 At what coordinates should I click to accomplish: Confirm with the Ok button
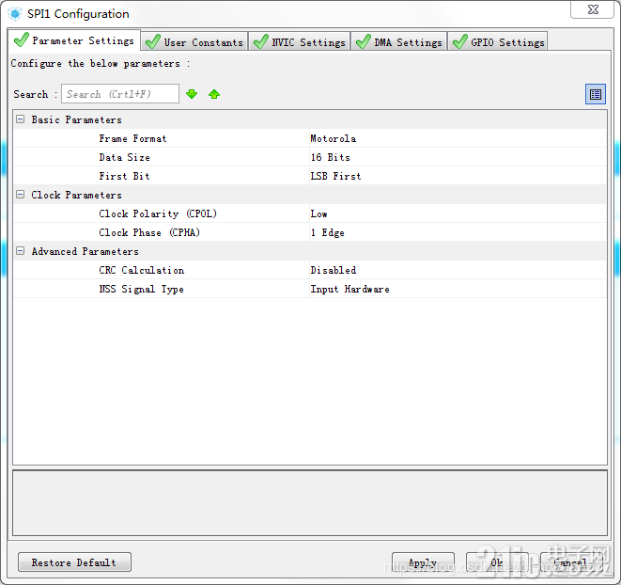pyautogui.click(x=497, y=562)
